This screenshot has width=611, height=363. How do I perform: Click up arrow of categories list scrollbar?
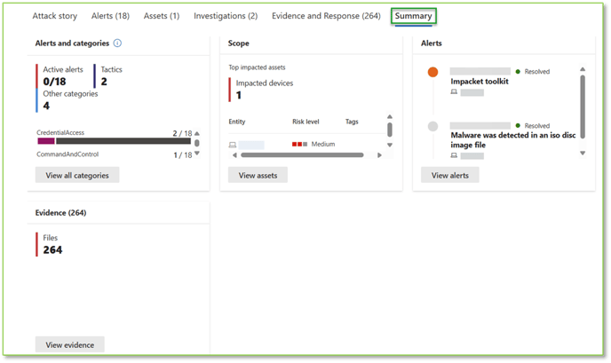coord(197,134)
